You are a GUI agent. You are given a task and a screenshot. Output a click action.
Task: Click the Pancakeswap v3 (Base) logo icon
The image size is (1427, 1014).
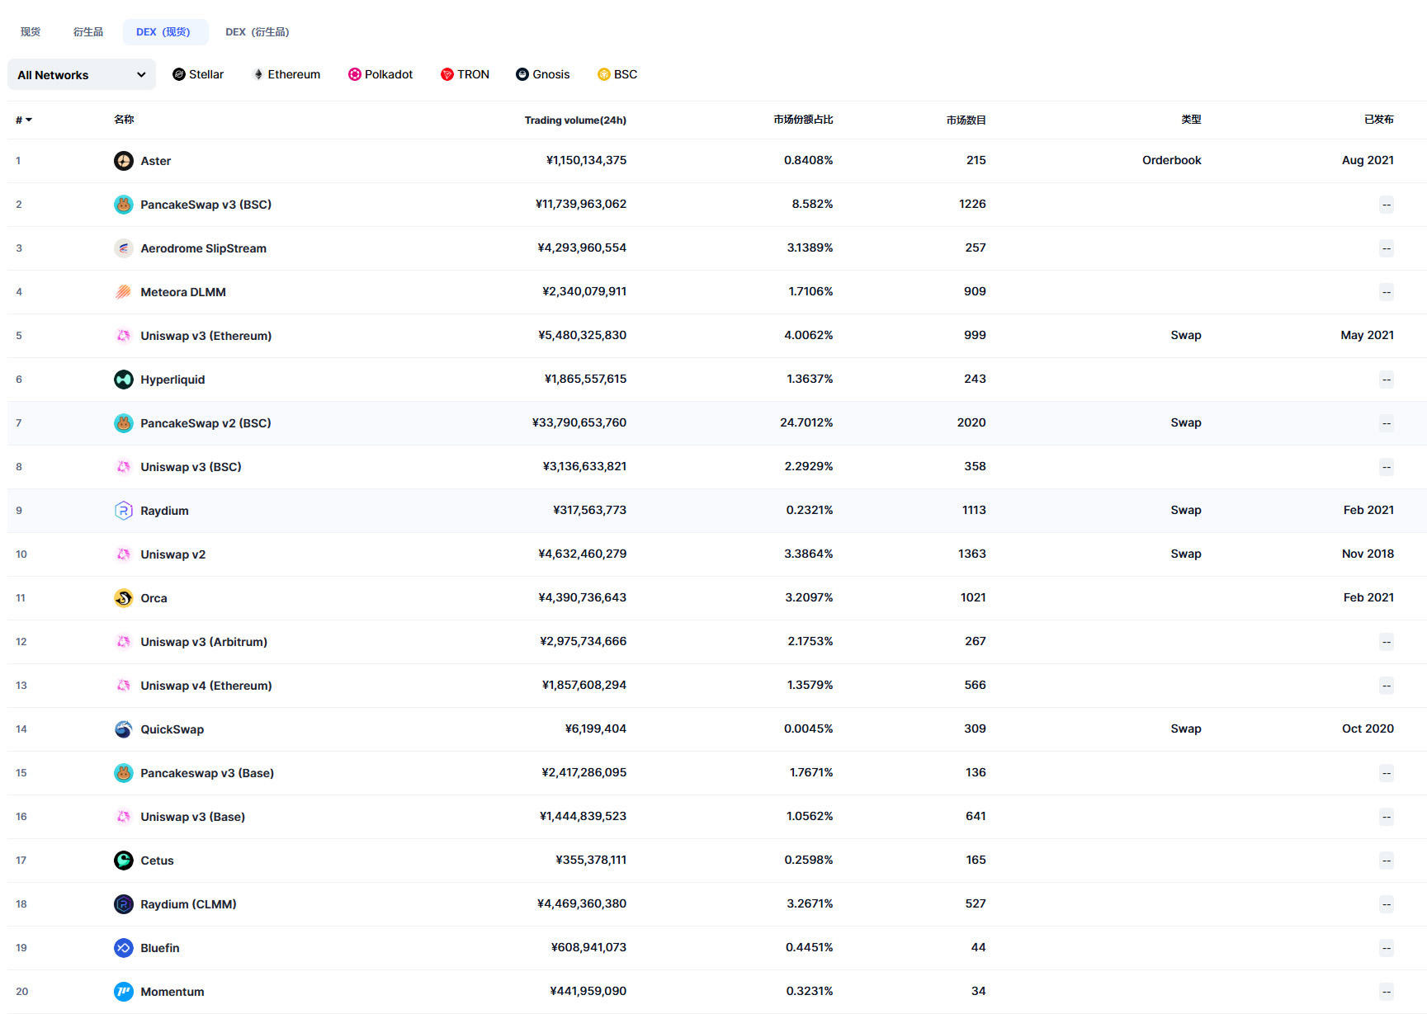pyautogui.click(x=123, y=773)
